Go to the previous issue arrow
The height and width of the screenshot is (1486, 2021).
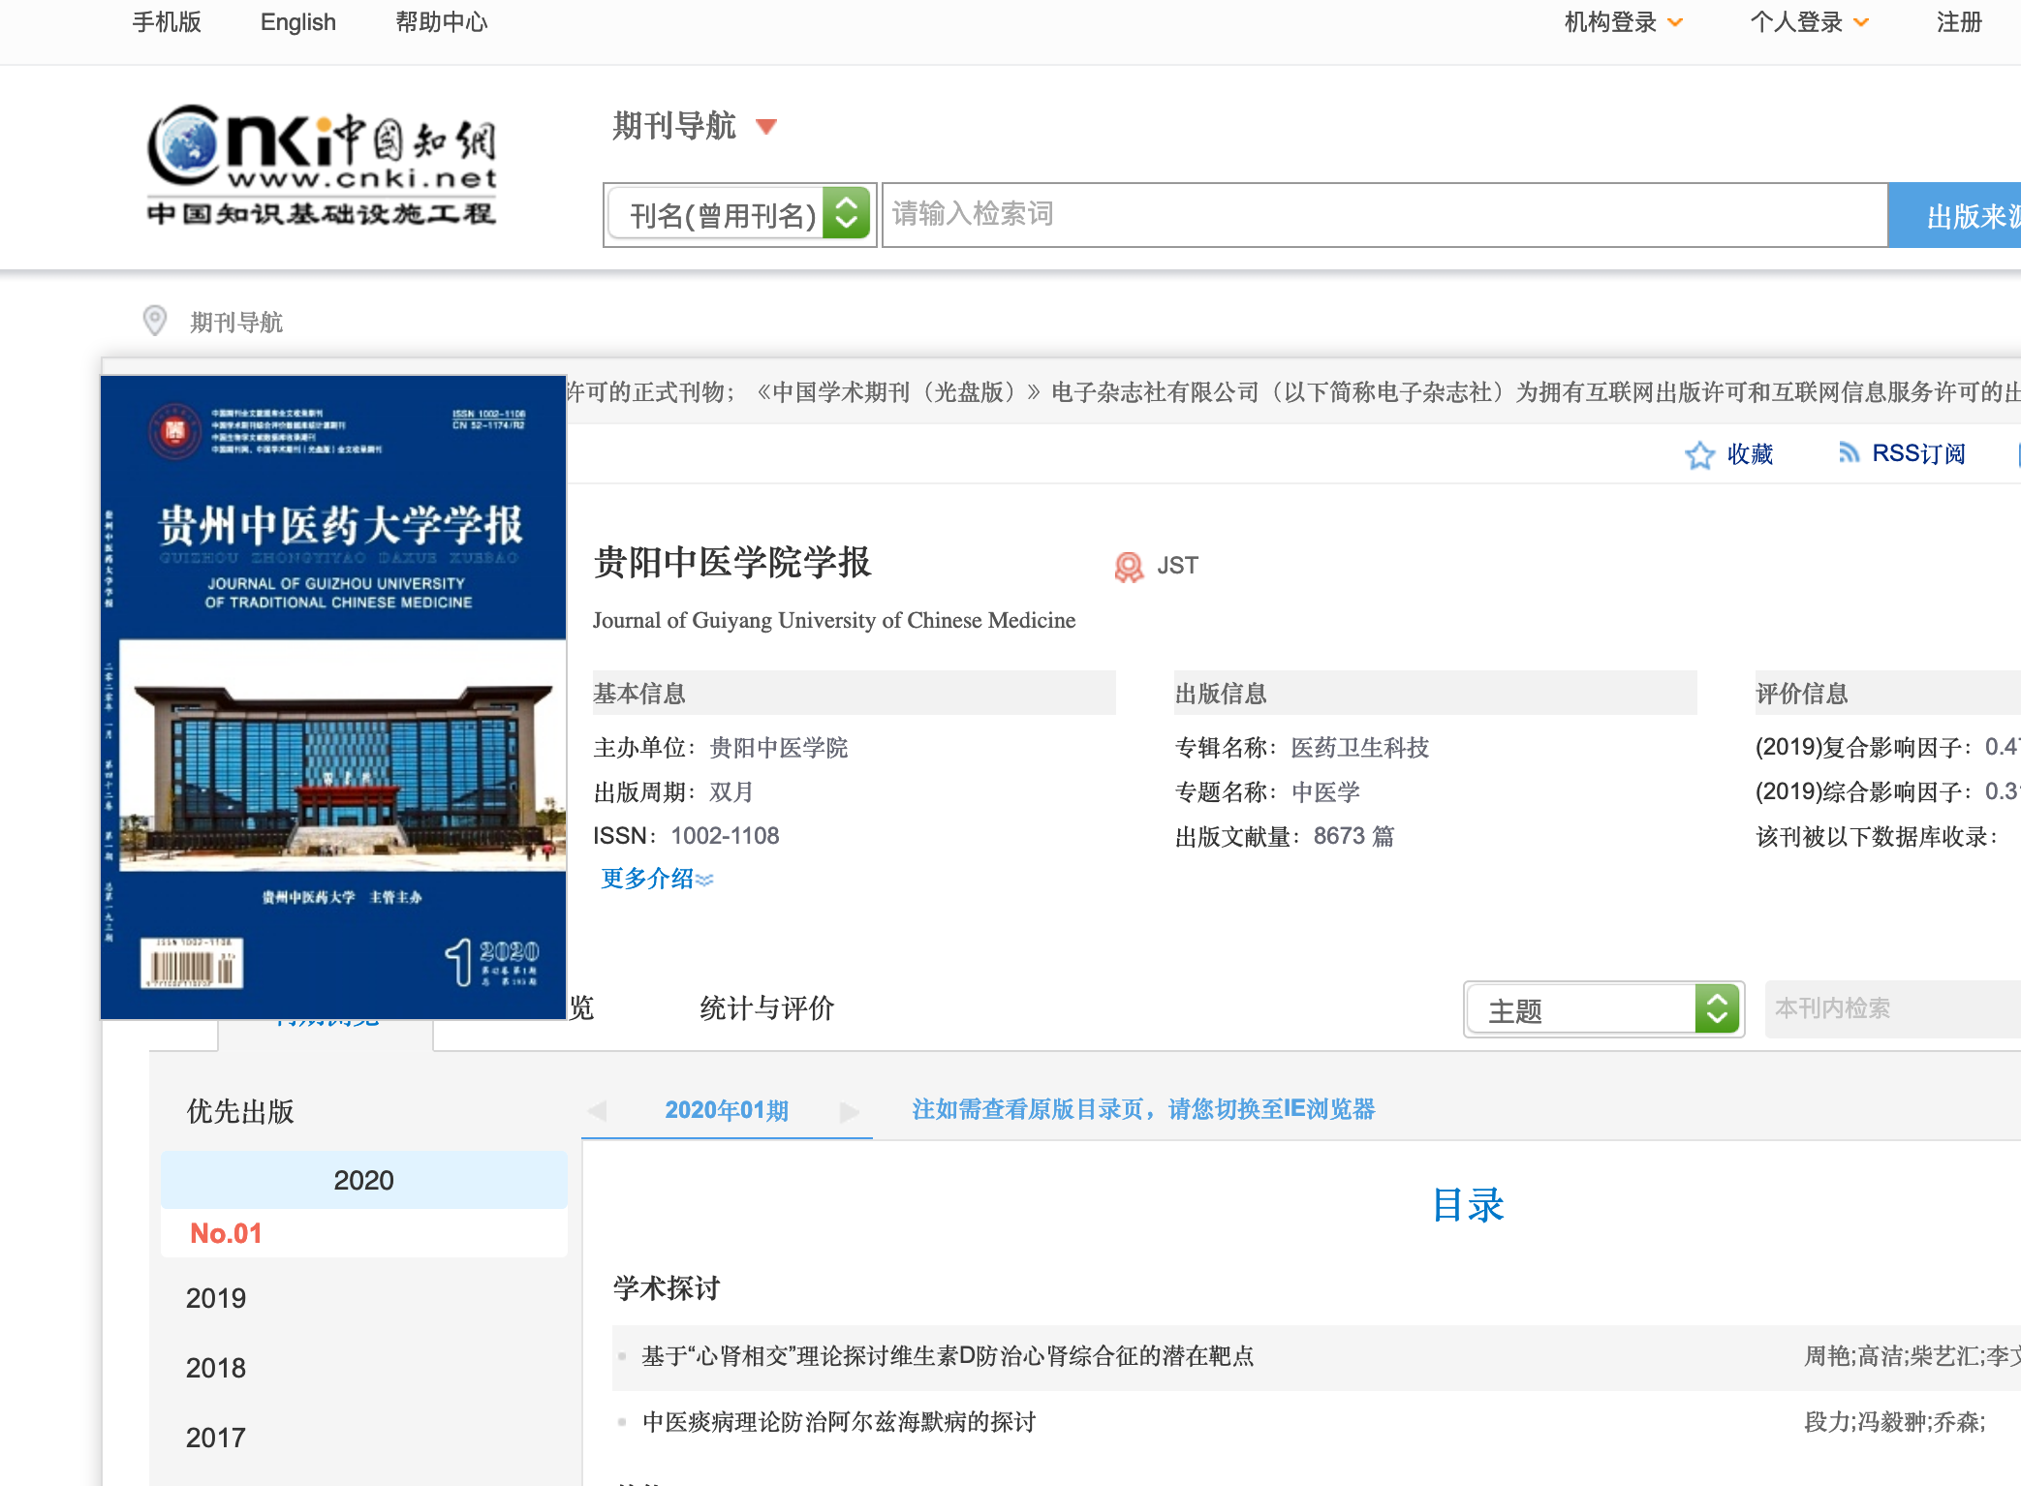pos(598,1110)
